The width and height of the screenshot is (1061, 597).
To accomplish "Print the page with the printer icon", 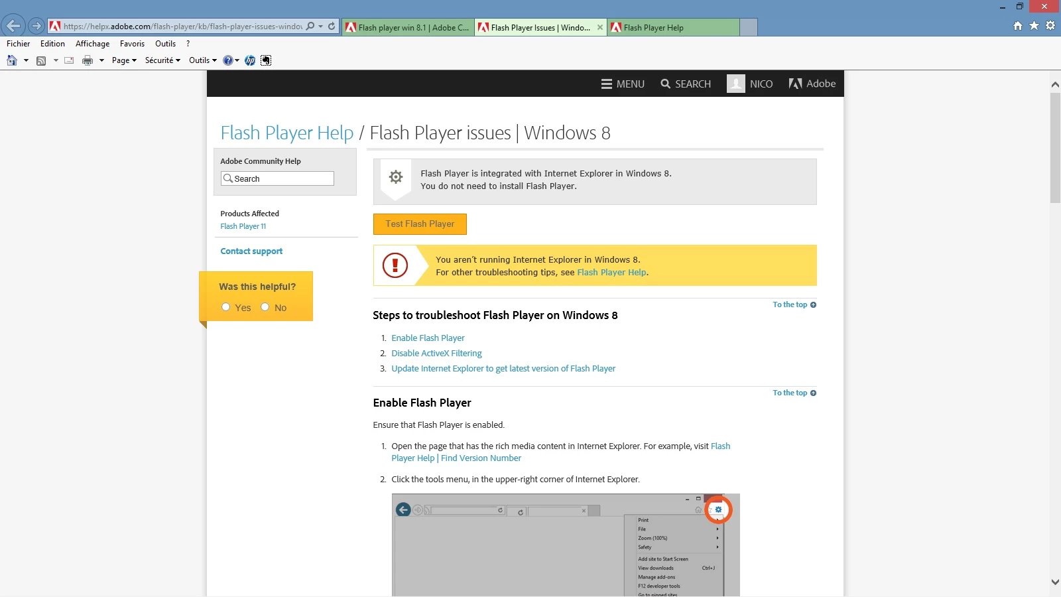I will tap(87, 60).
